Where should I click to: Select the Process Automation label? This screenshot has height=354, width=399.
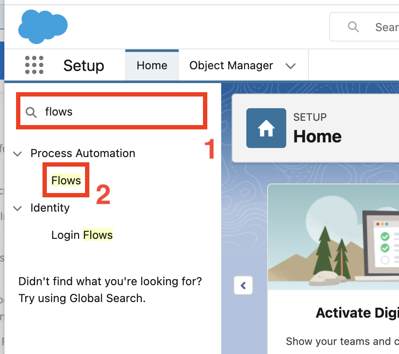pos(83,153)
